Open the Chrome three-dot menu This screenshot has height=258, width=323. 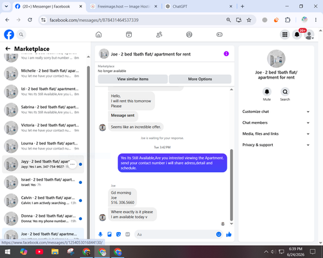pos(316,20)
